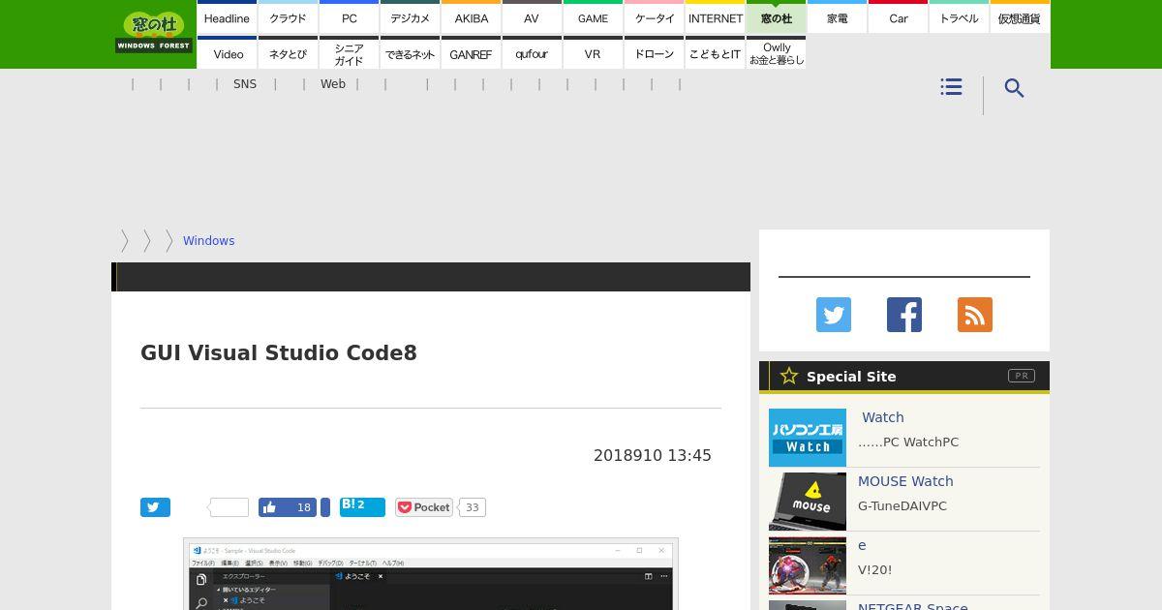Open the mouse brand thumbnail

(x=808, y=502)
